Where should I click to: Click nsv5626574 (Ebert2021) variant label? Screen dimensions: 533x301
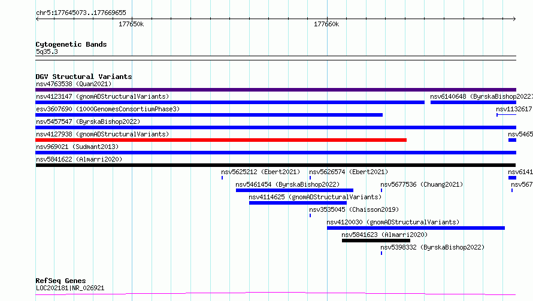pyautogui.click(x=349, y=172)
